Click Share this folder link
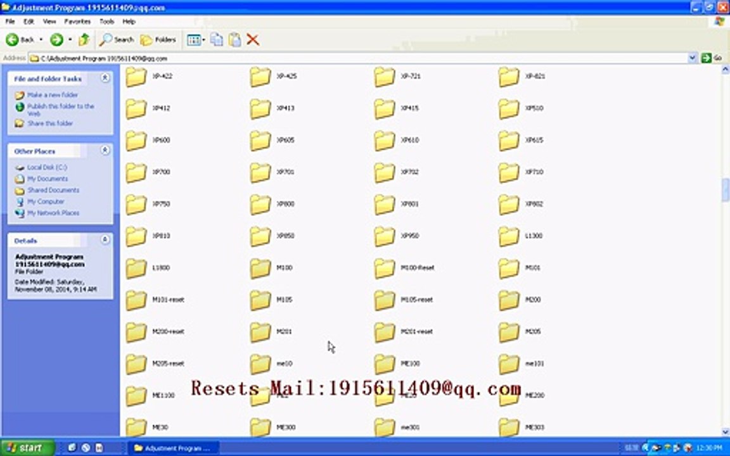The image size is (730, 456). coord(50,123)
